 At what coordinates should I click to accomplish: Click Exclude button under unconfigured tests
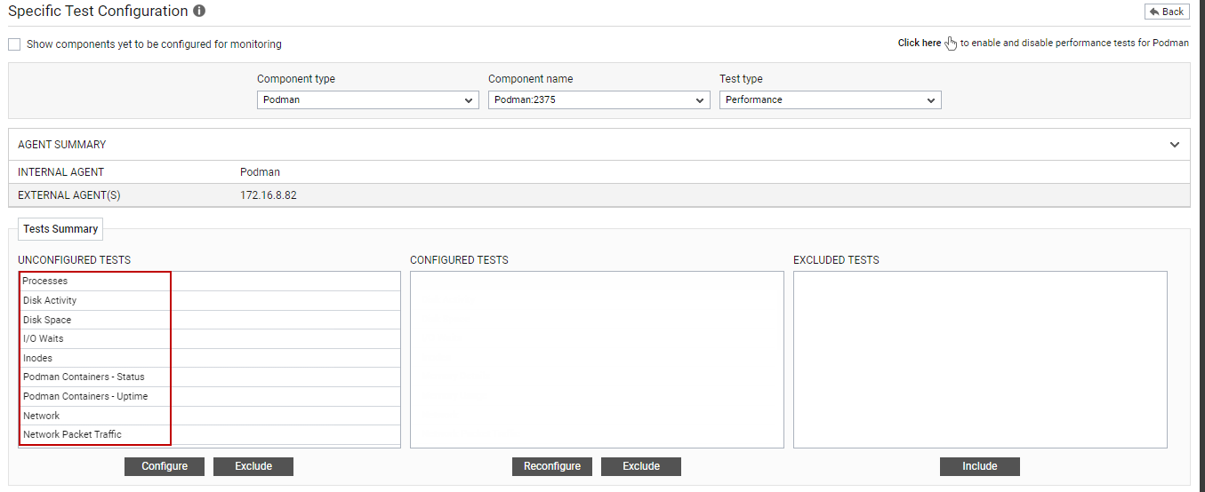pos(253,466)
